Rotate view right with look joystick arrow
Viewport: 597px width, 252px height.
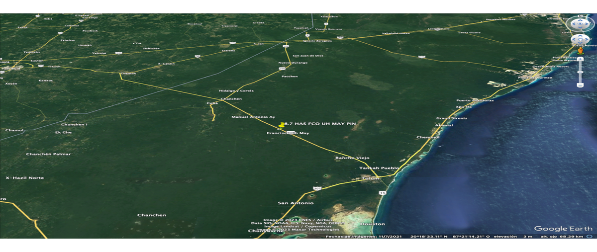click(587, 24)
